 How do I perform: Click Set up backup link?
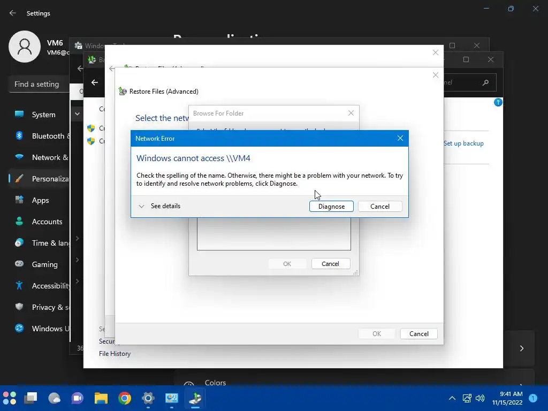pyautogui.click(x=463, y=143)
